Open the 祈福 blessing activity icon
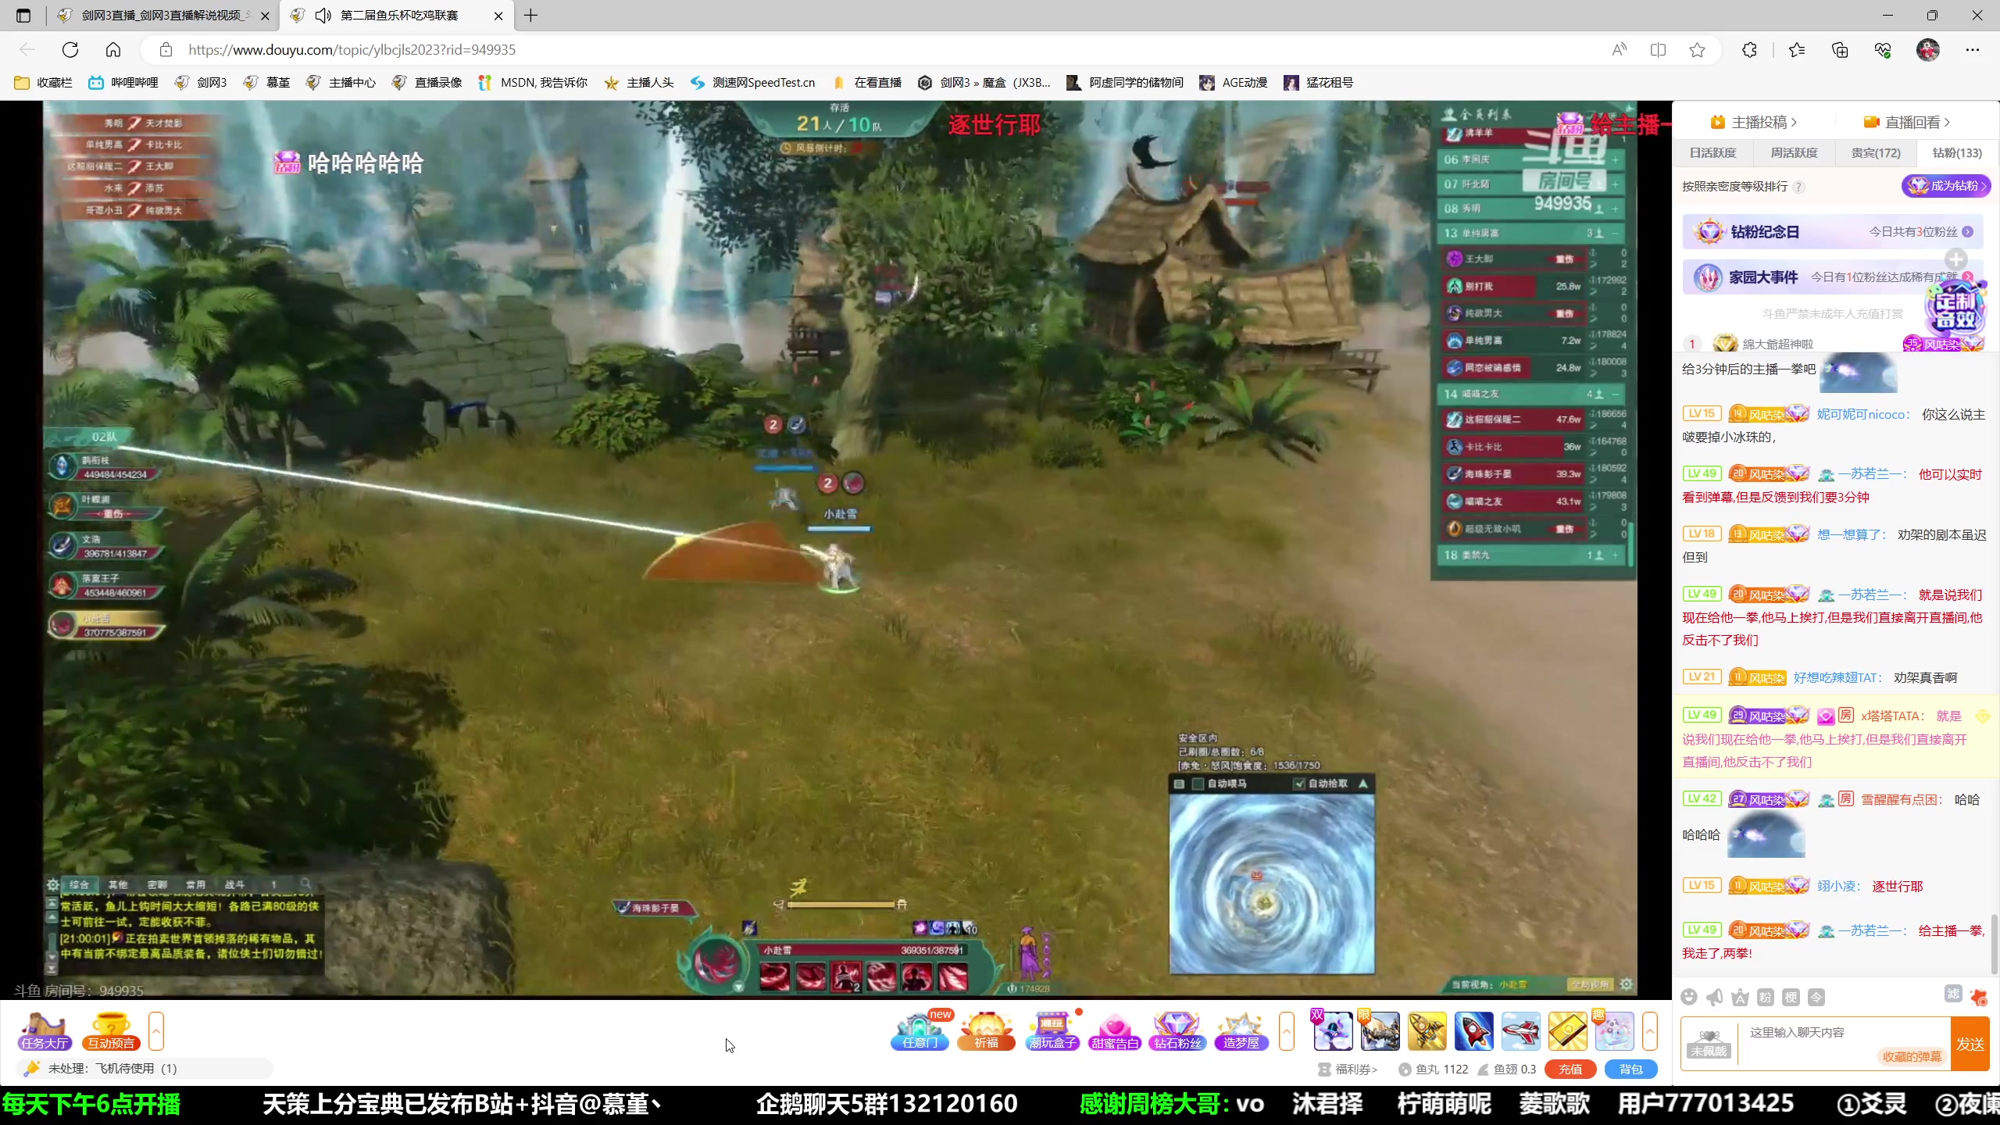 tap(987, 1031)
